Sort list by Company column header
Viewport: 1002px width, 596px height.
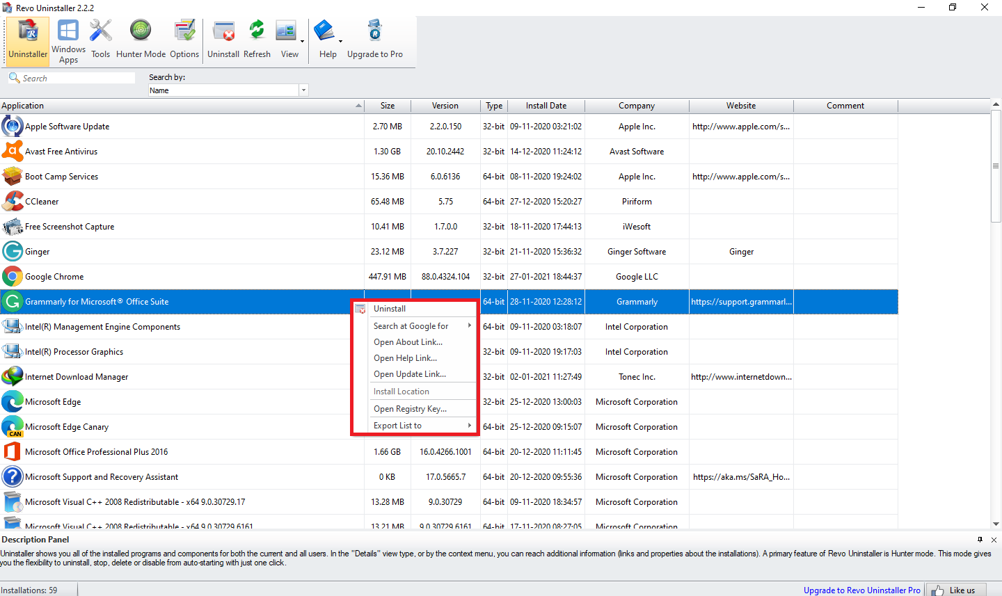[x=637, y=106]
